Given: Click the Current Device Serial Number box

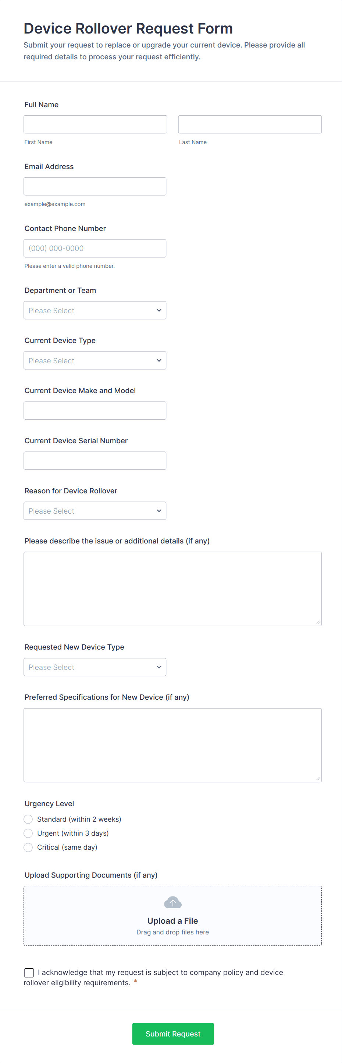Looking at the screenshot, I should pyautogui.click(x=95, y=461).
